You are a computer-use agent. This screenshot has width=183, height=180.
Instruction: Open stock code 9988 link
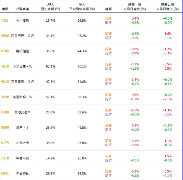tap(5, 36)
